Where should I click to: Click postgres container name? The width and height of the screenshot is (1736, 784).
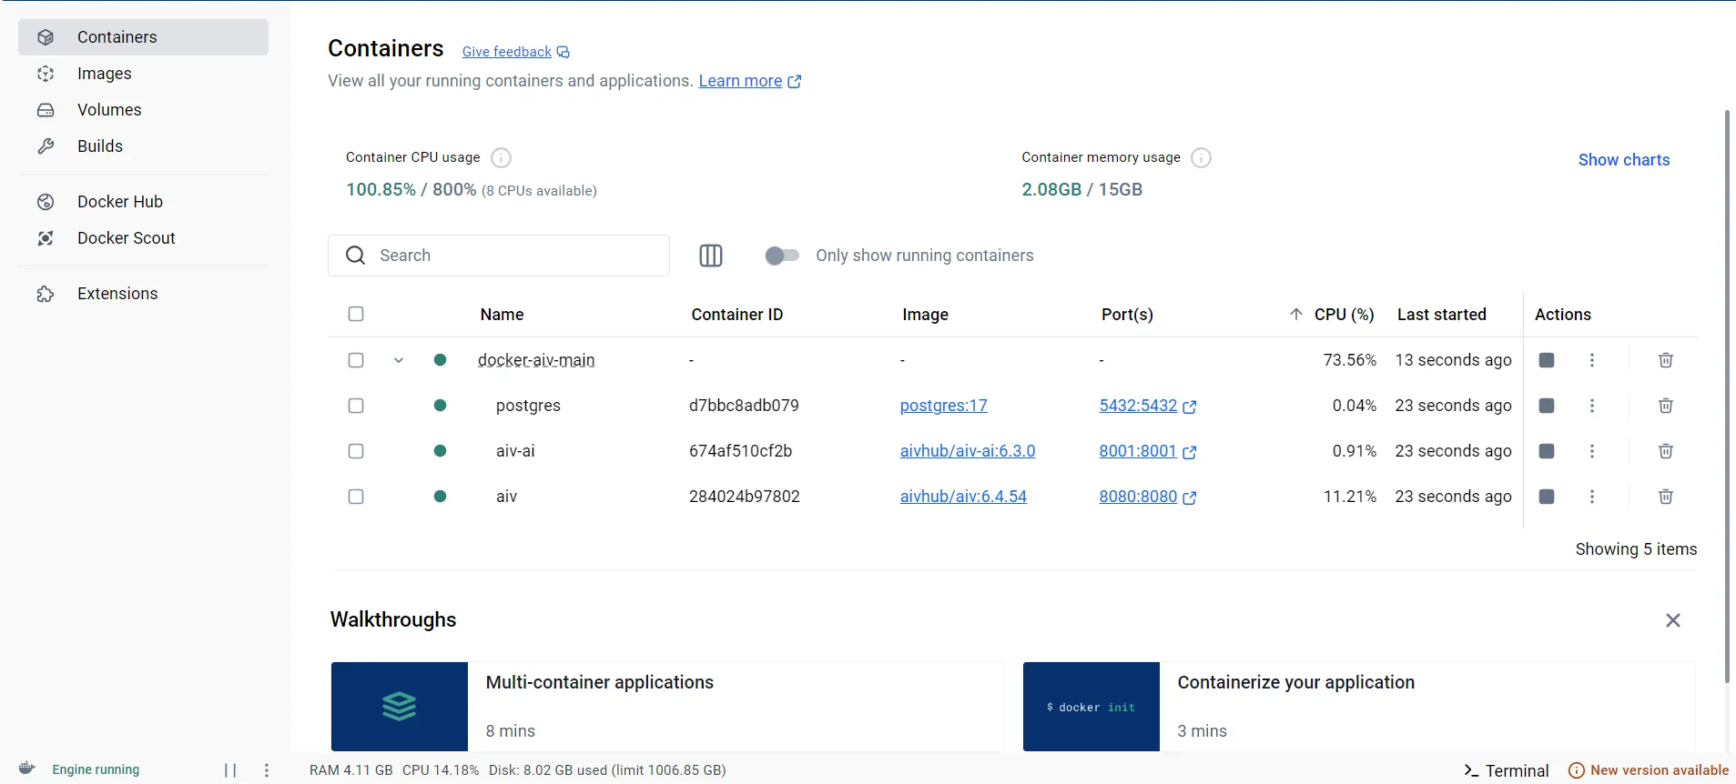coord(528,406)
